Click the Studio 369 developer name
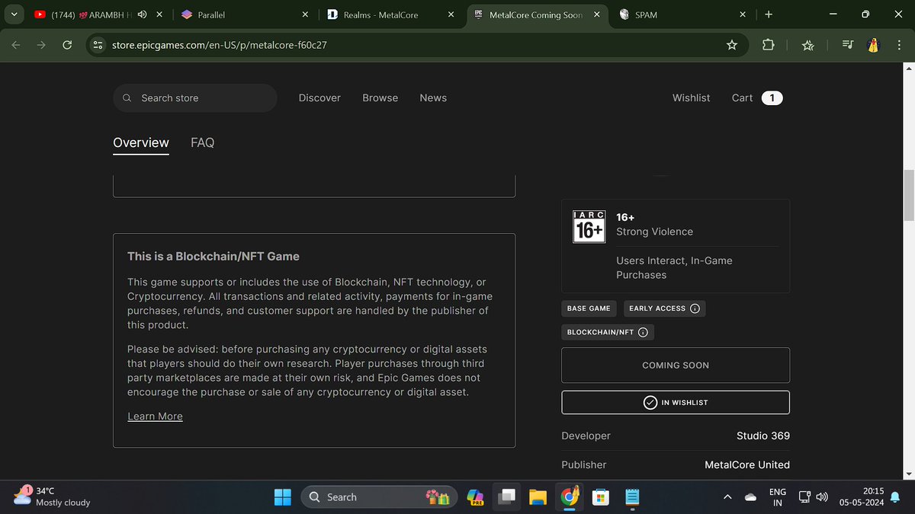Viewport: 915px width, 514px height. tap(763, 436)
